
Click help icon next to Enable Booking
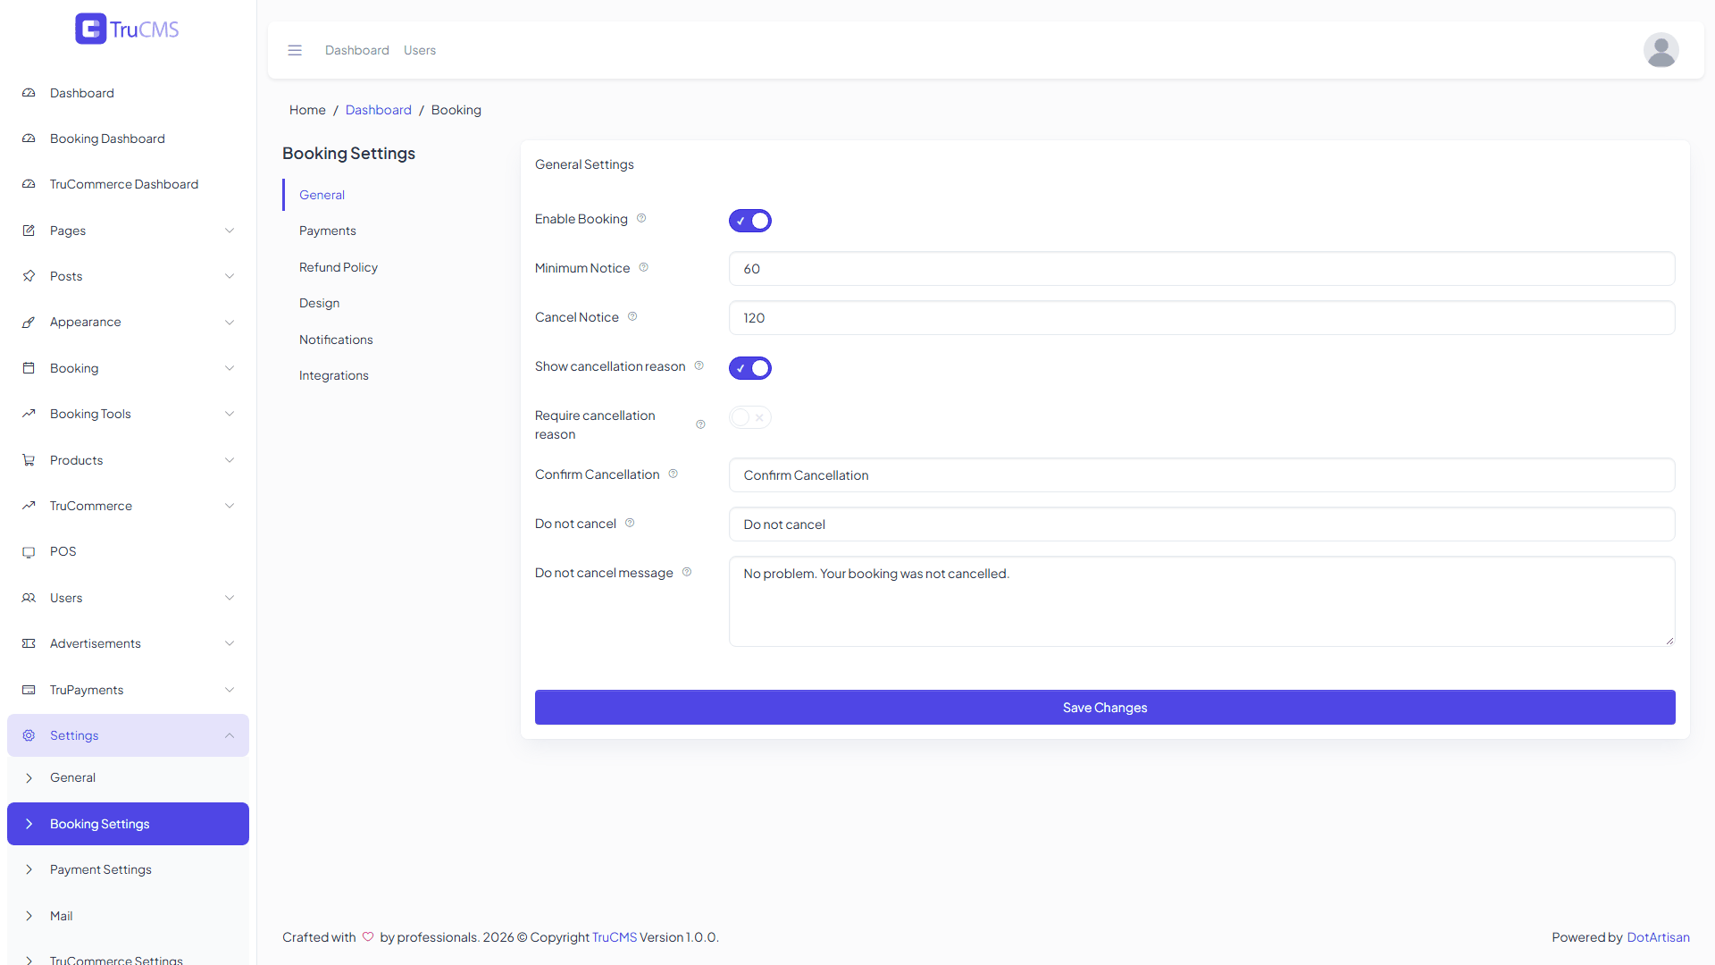641,218
